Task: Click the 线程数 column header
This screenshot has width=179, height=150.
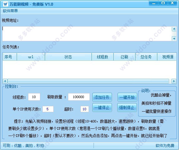Action: pos(103,57)
